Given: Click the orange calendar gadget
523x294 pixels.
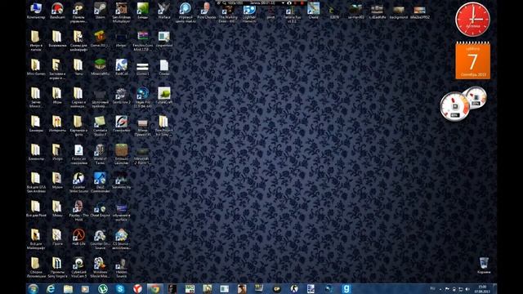Looking at the screenshot, I should coord(472,60).
